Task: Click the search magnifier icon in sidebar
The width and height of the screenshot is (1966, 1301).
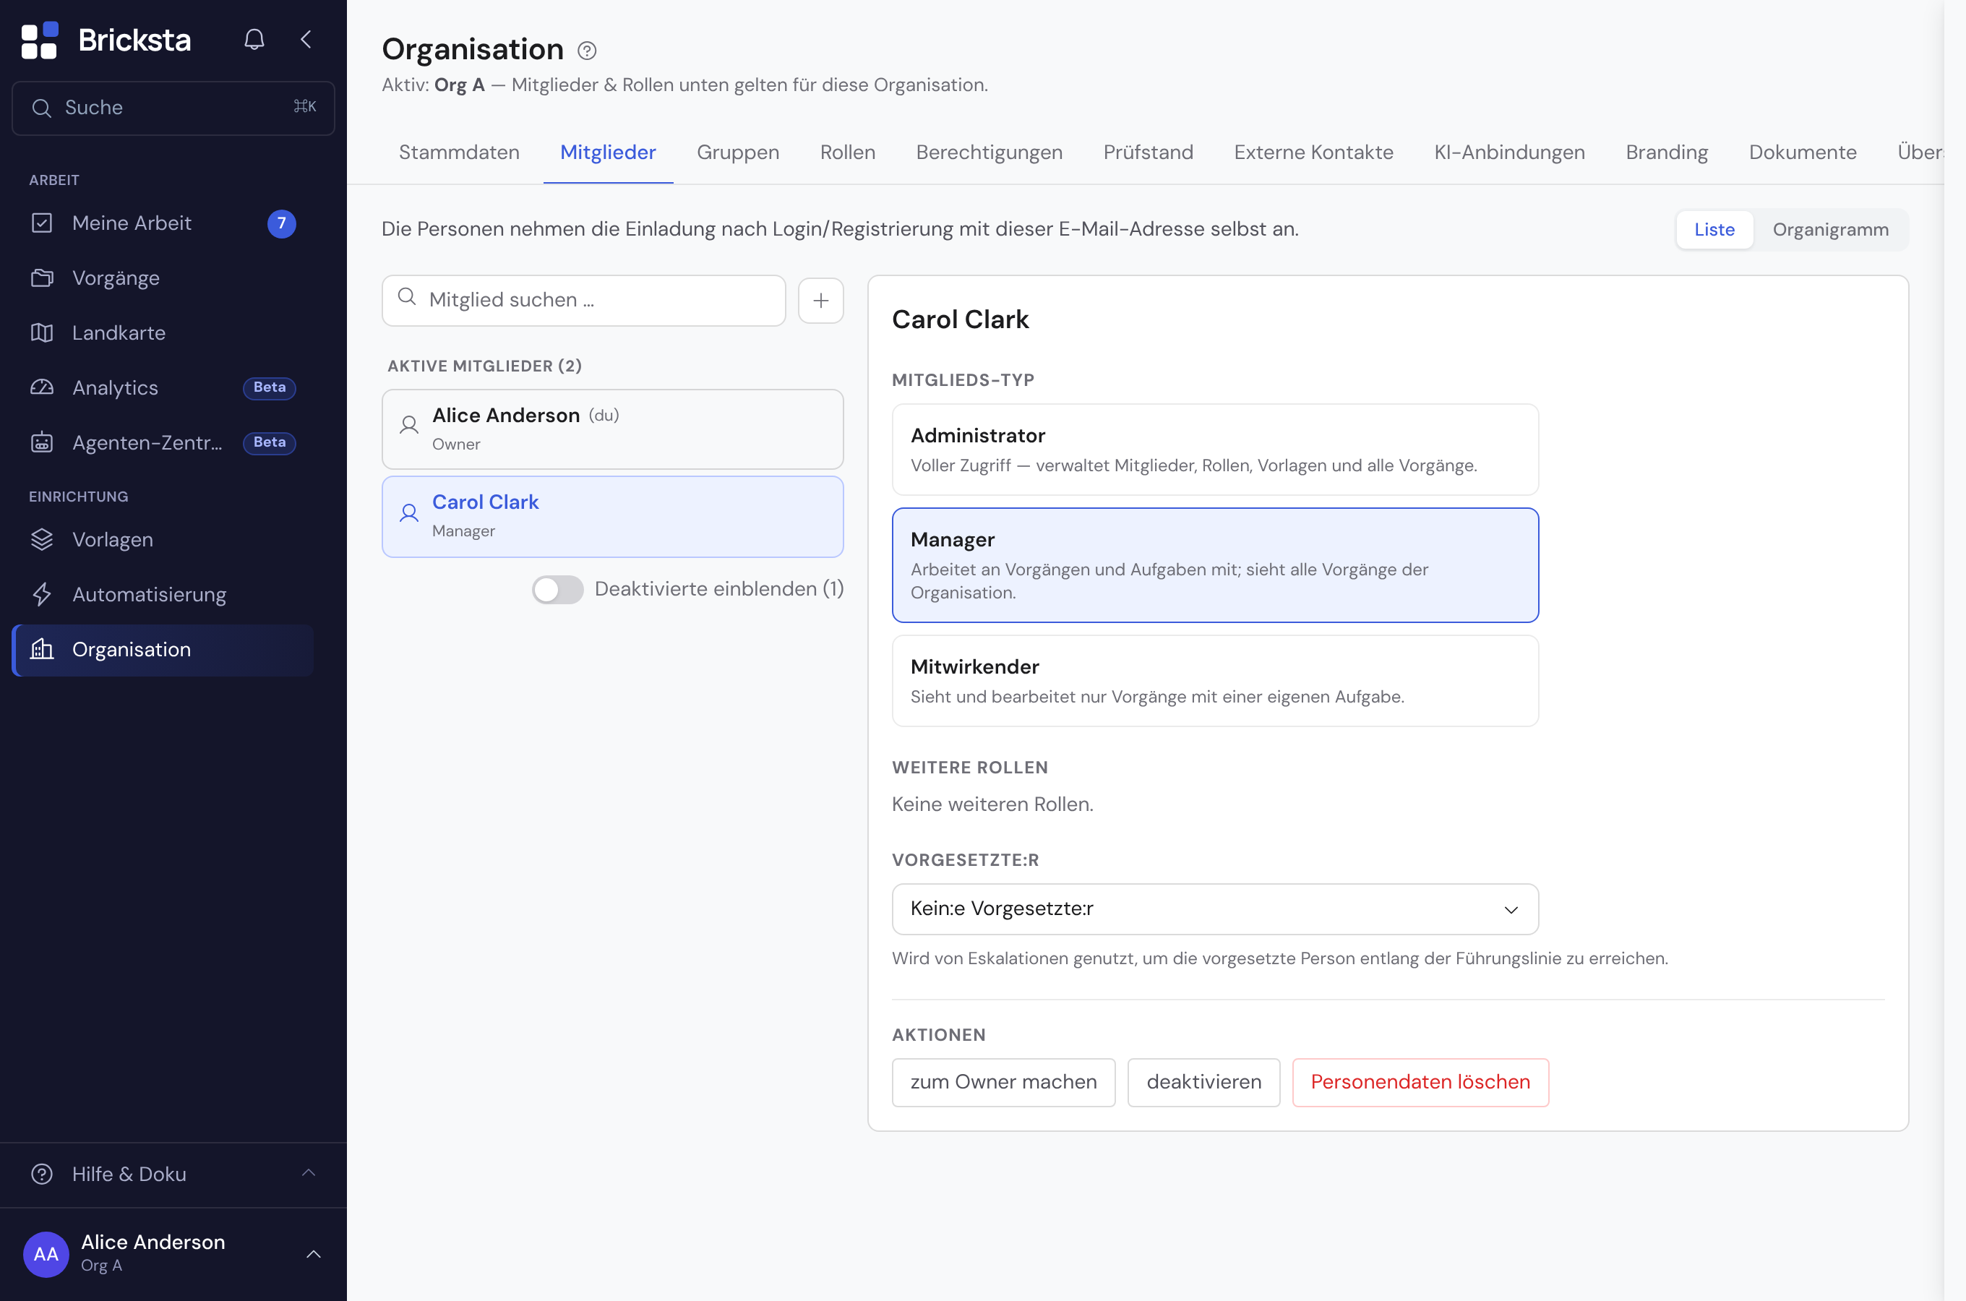Action: tap(41, 108)
